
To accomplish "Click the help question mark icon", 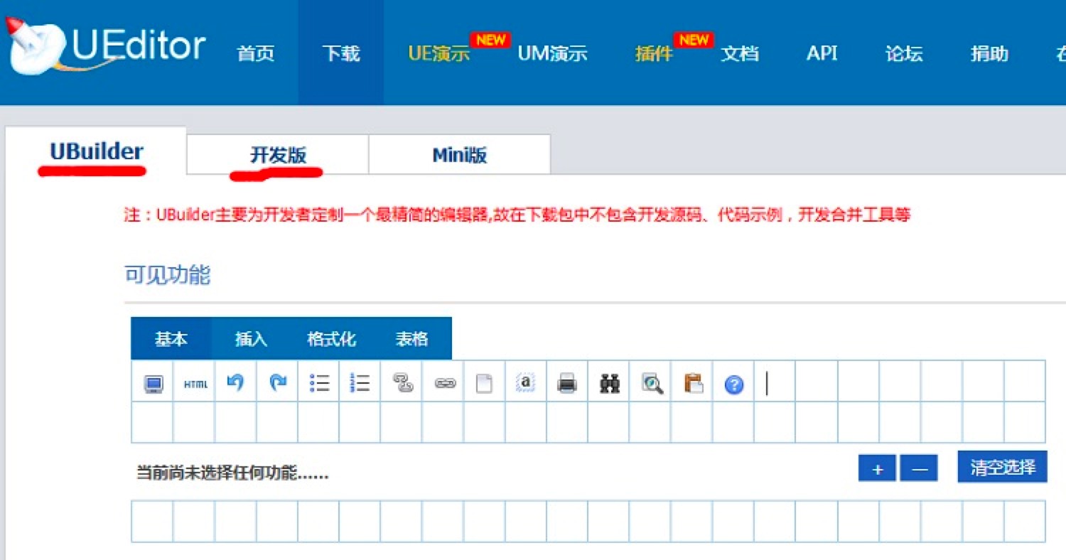I will pos(733,384).
